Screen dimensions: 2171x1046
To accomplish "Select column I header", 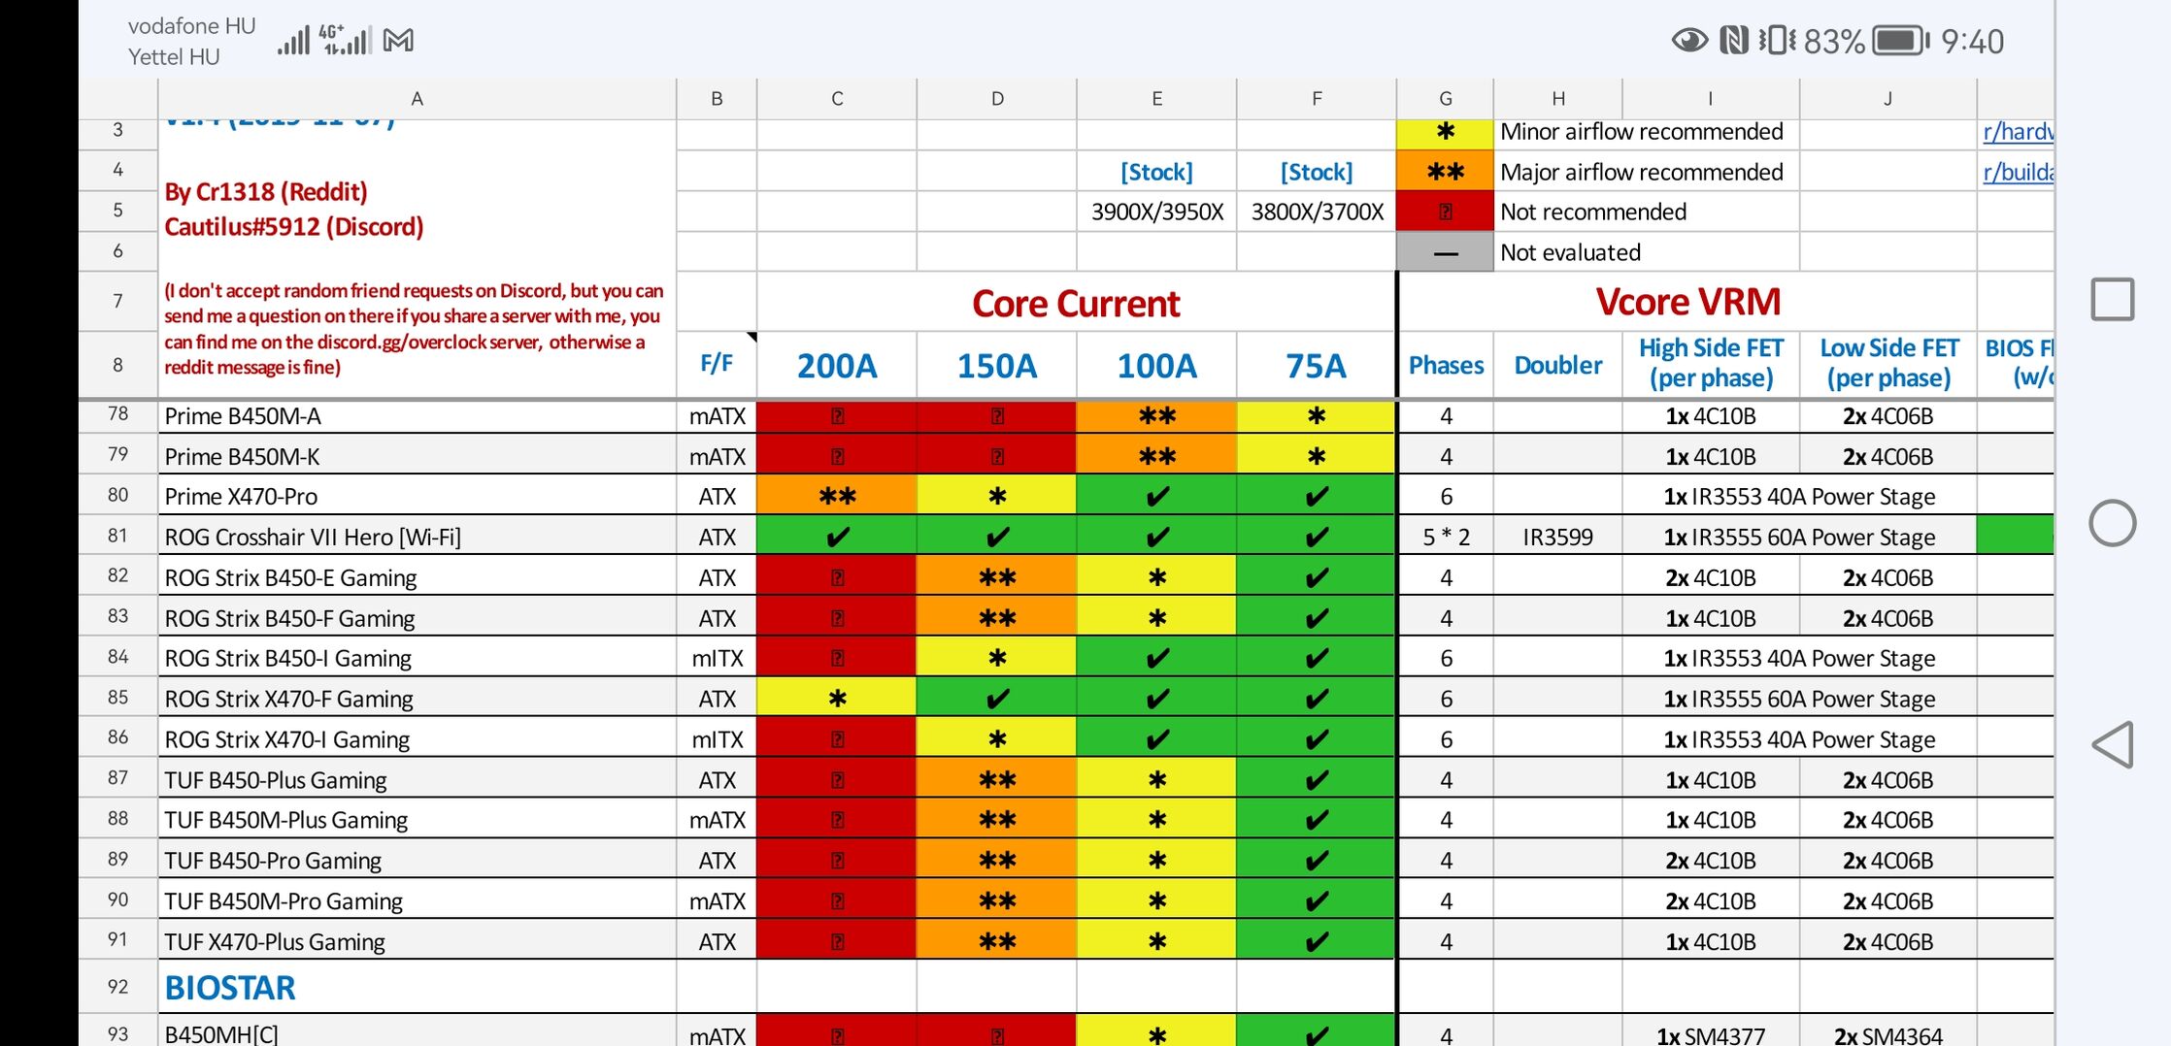I will pyautogui.click(x=1711, y=99).
